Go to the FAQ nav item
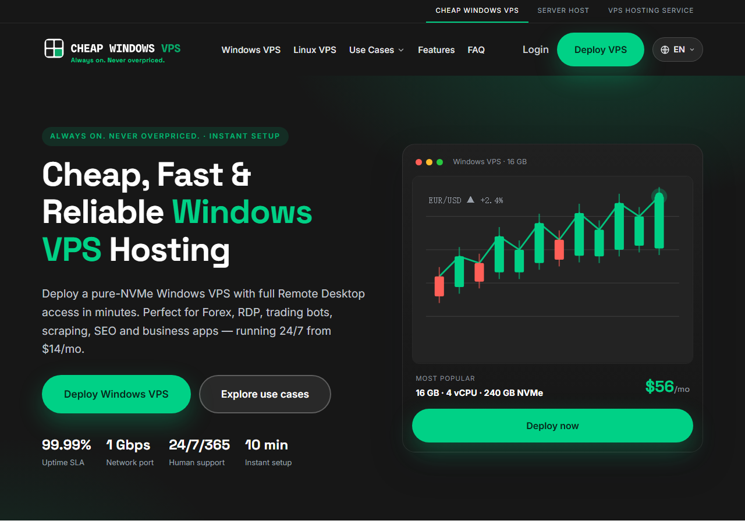This screenshot has height=524, width=745. click(x=476, y=50)
